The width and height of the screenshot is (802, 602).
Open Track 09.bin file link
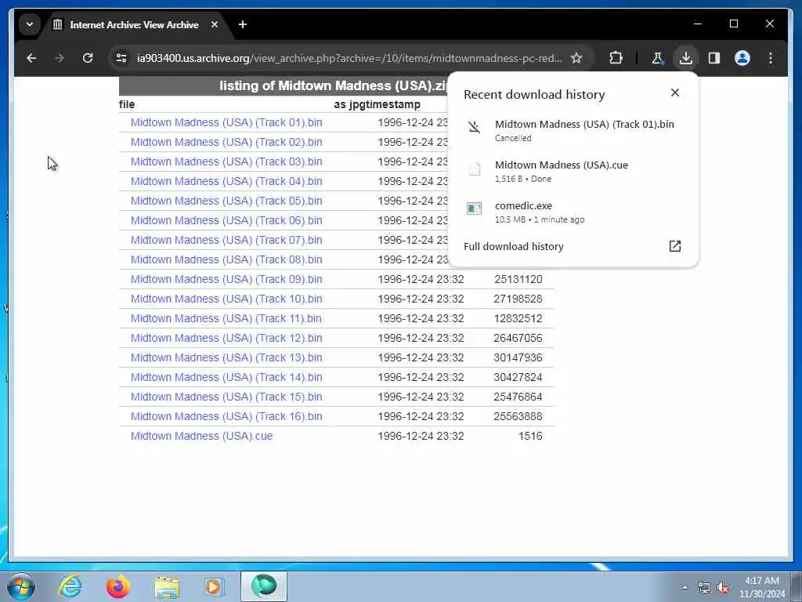[x=226, y=279]
